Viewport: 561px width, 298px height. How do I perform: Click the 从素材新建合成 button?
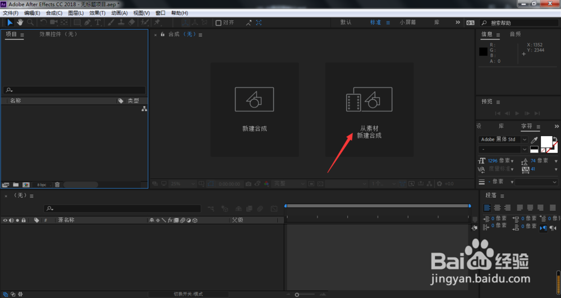369,109
